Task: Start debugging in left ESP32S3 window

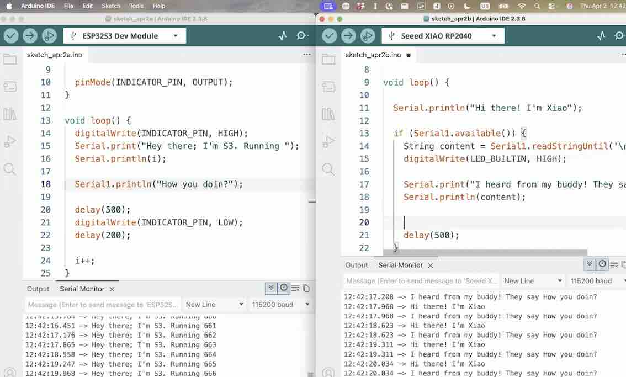Action: pyautogui.click(x=49, y=36)
